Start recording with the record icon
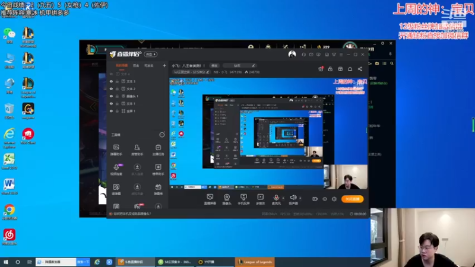Image resolution: width=475 pixels, height=267 pixels. 315,199
